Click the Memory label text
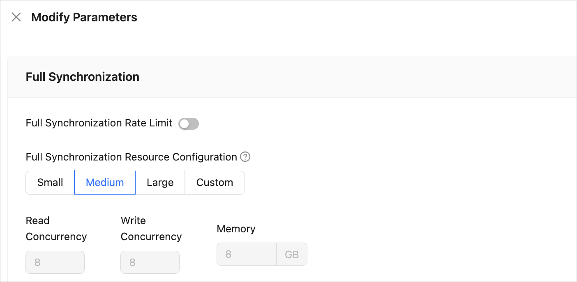 [236, 229]
